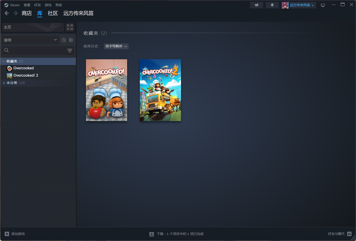
Task: Open the Steam menu
Action: tap(15, 5)
